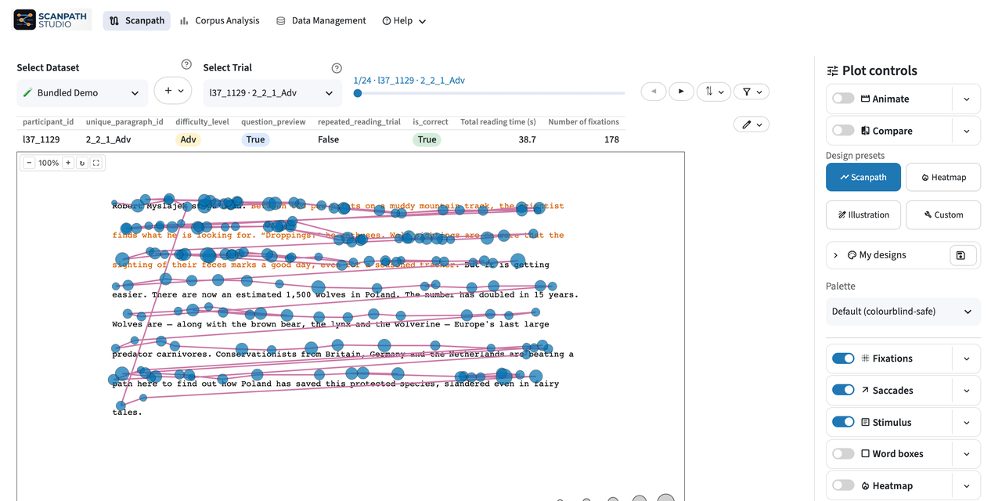Choose the Custom design preset
Image resolution: width=1002 pixels, height=501 pixels.
pos(943,214)
